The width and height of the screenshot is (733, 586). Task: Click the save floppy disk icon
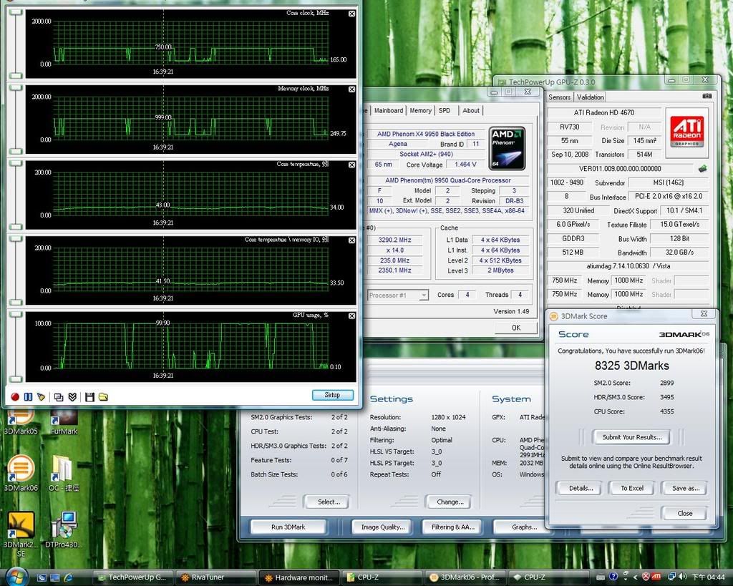(89, 396)
